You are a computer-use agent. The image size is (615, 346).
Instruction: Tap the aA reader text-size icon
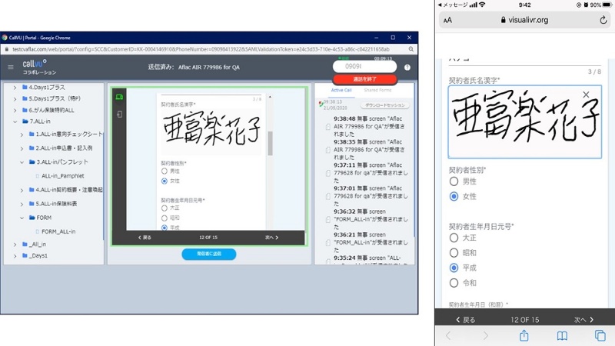[447, 21]
